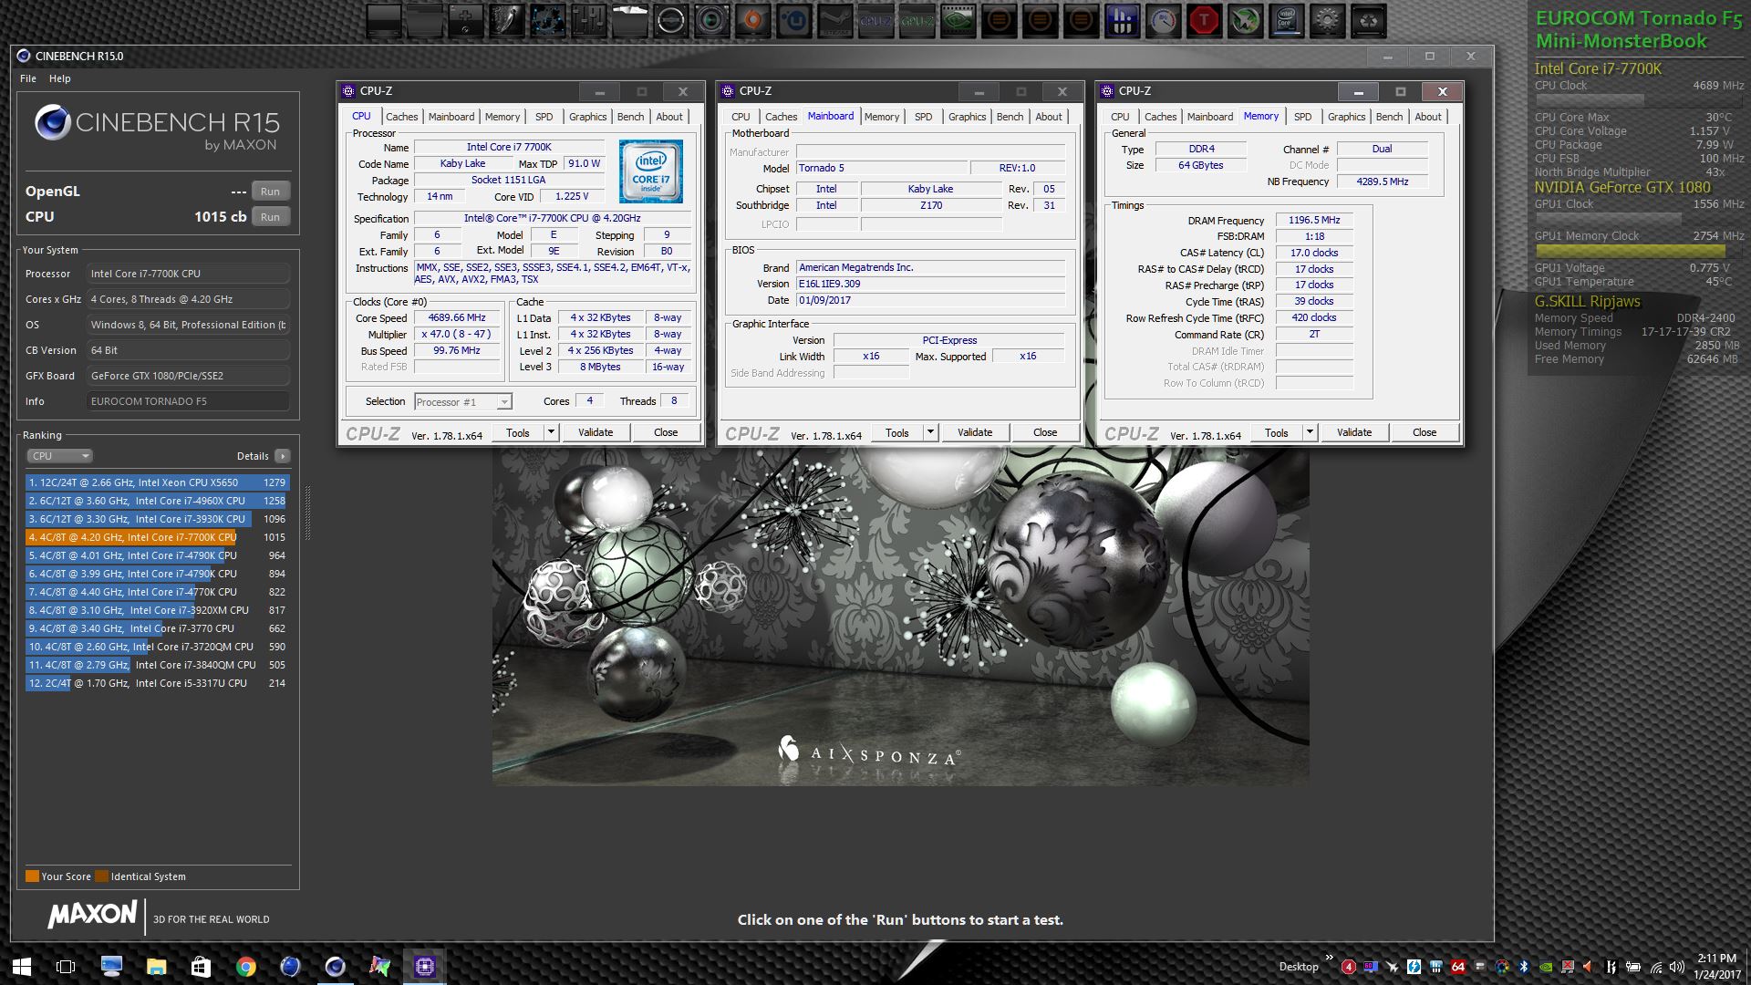Switch to the Cinebench taskbar icon

(335, 966)
